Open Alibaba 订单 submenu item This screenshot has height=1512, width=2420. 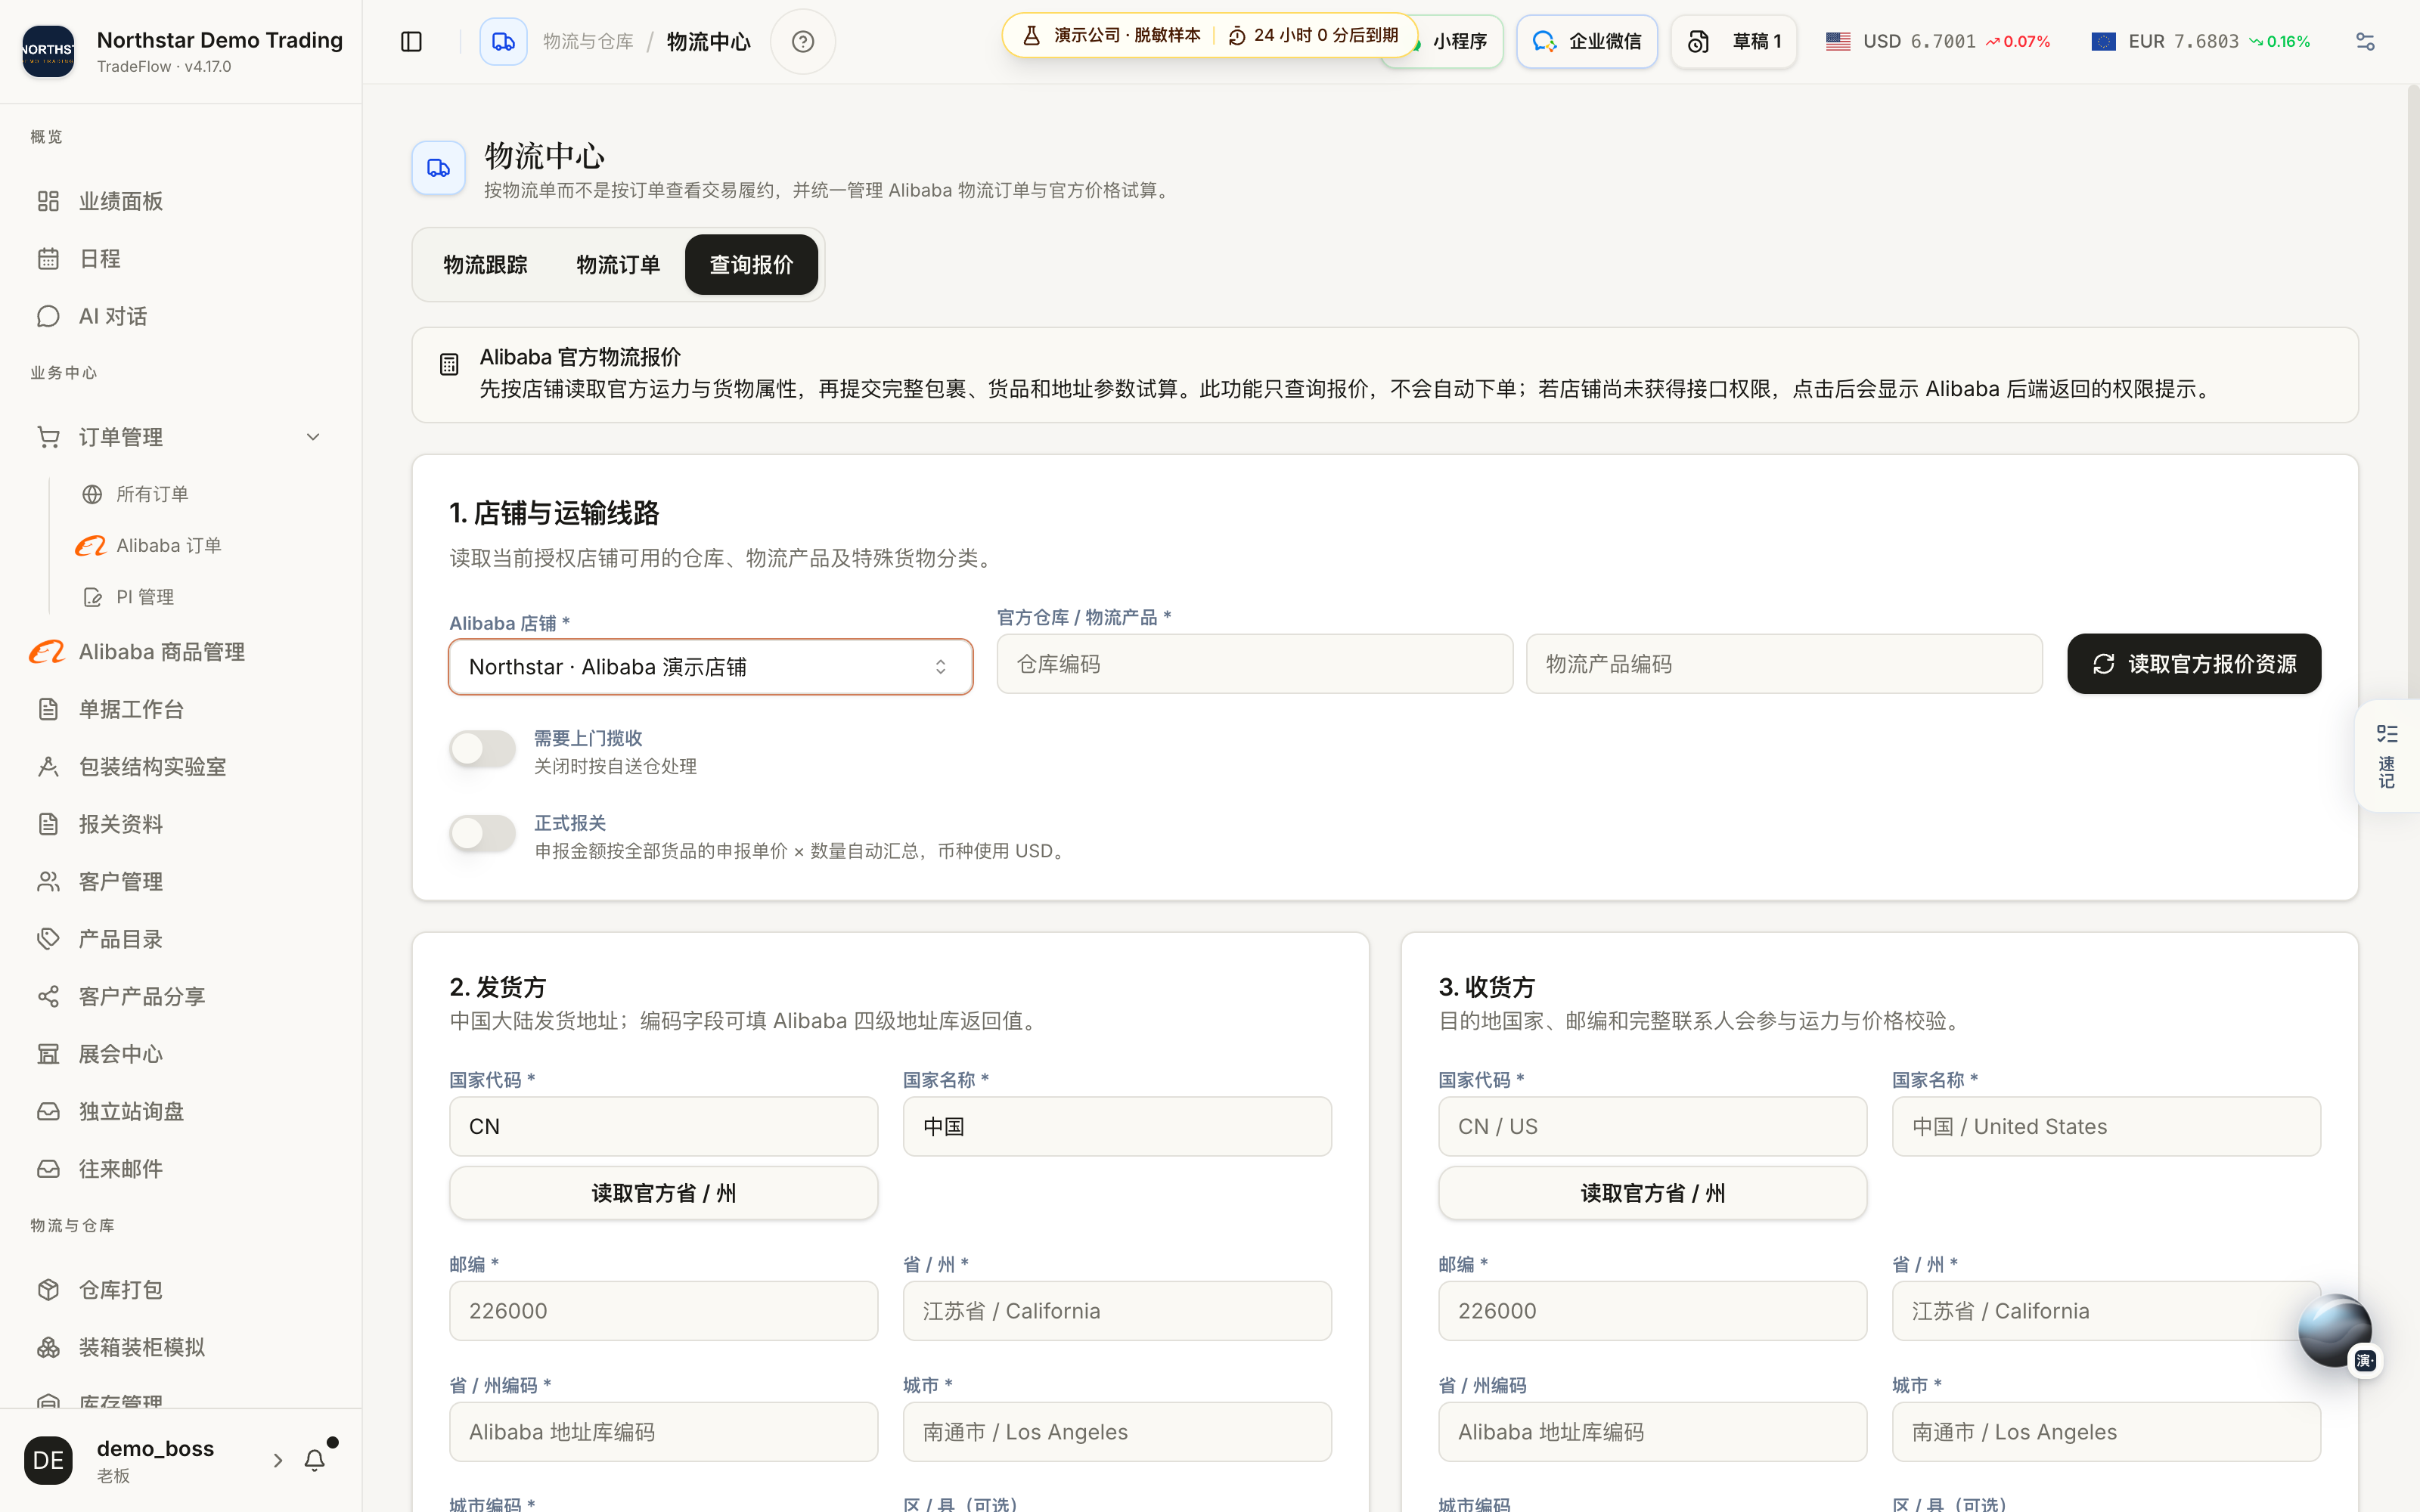click(x=168, y=546)
